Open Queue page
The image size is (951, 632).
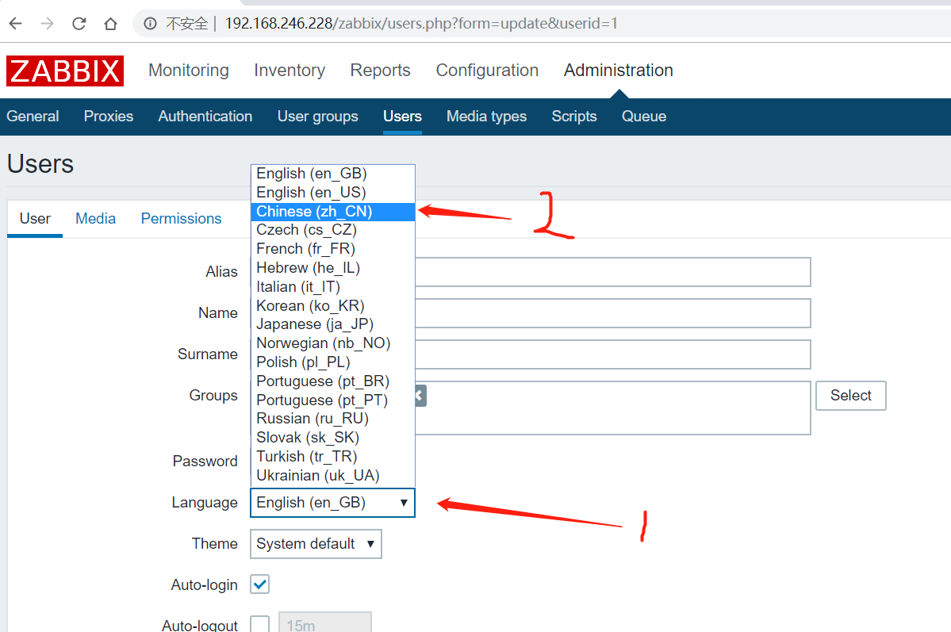[x=643, y=116]
